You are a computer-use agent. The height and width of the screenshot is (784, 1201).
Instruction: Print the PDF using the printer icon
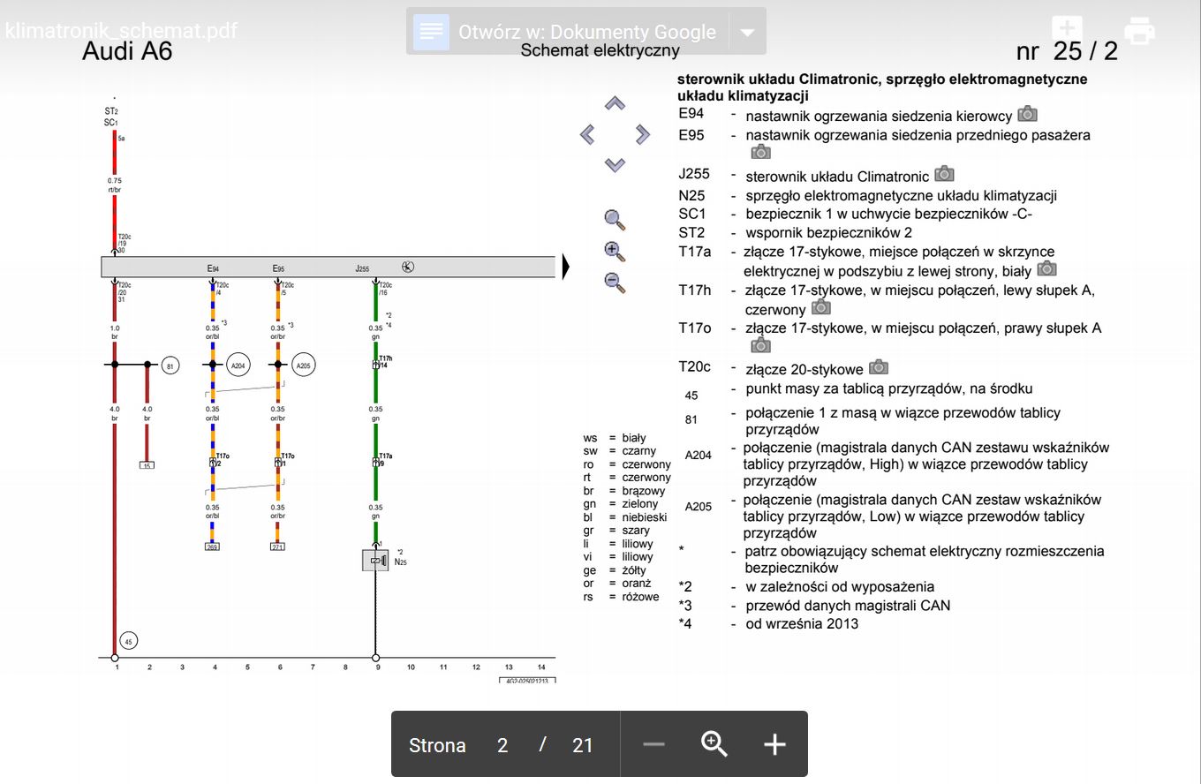[x=1139, y=31]
